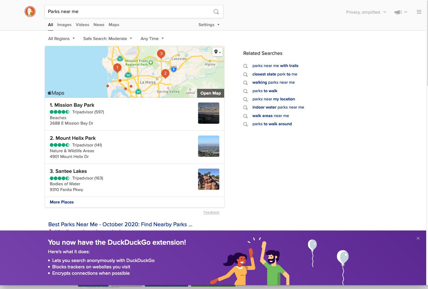Image resolution: width=428 pixels, height=289 pixels.
Task: Click the Mount Helix Park photo thumbnail
Action: tap(209, 146)
